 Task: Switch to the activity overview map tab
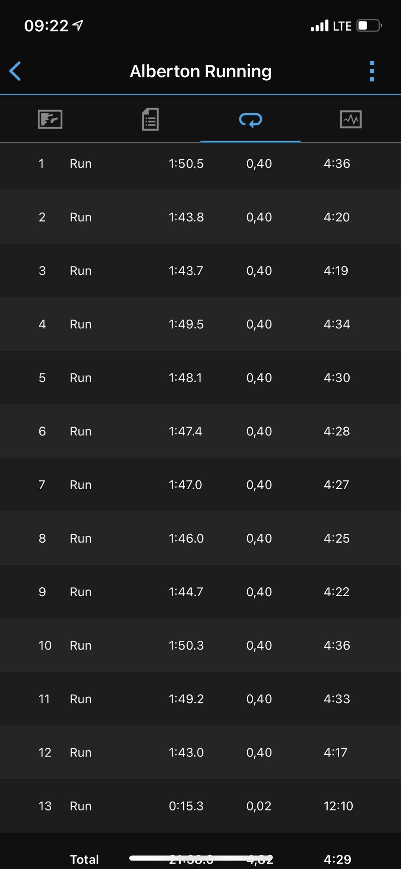pos(50,119)
